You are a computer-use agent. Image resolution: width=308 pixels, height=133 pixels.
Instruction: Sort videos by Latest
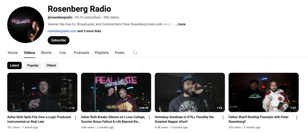tap(14, 65)
